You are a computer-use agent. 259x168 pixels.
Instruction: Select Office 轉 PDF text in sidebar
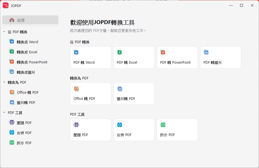point(28,93)
